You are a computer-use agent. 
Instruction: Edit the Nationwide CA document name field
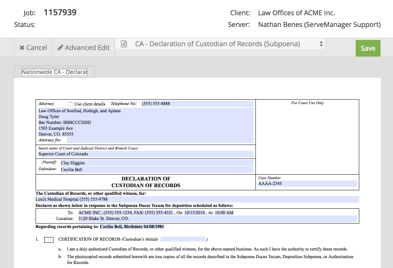[x=54, y=71]
